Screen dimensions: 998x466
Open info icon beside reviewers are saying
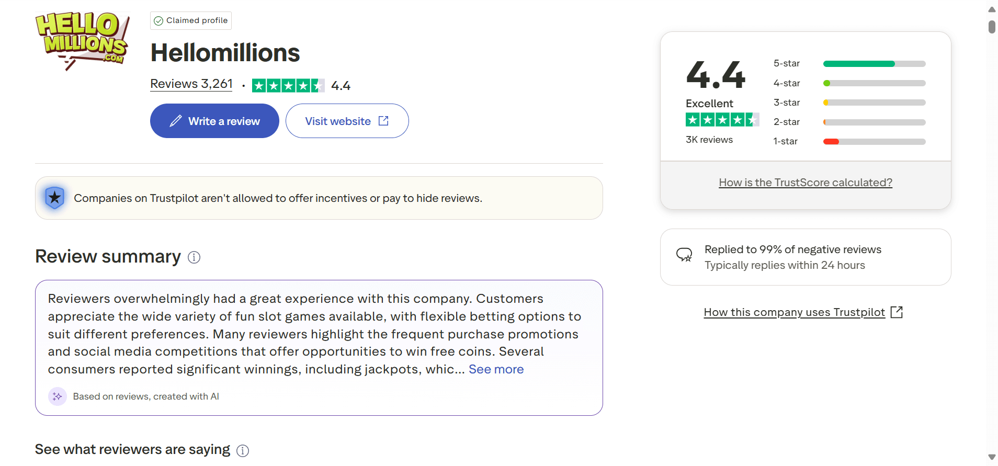[243, 451]
